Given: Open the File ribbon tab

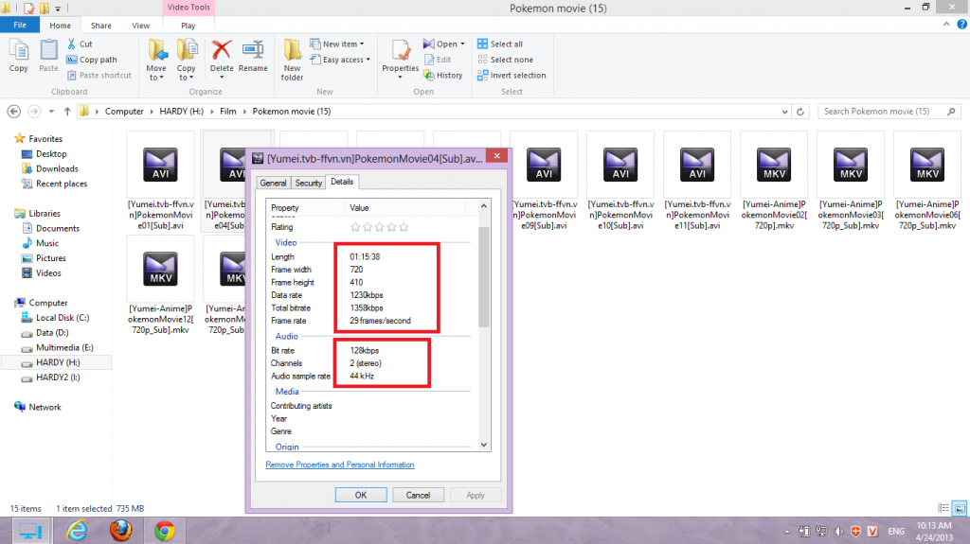Looking at the screenshot, I should (x=20, y=25).
